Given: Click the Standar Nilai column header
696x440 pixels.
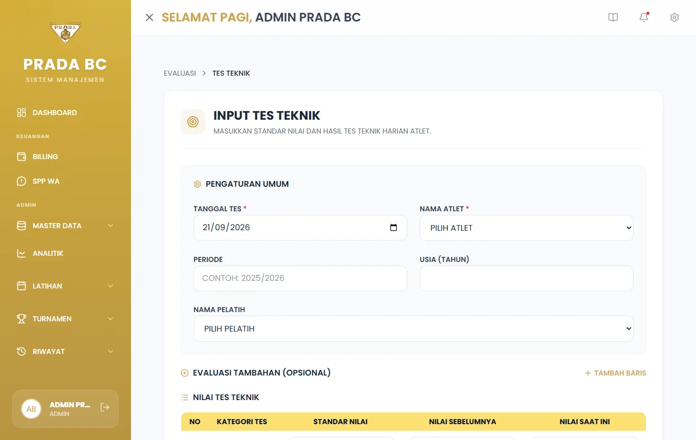Looking at the screenshot, I should [340, 422].
